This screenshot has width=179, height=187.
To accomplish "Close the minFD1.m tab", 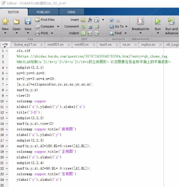I will tap(69, 45).
